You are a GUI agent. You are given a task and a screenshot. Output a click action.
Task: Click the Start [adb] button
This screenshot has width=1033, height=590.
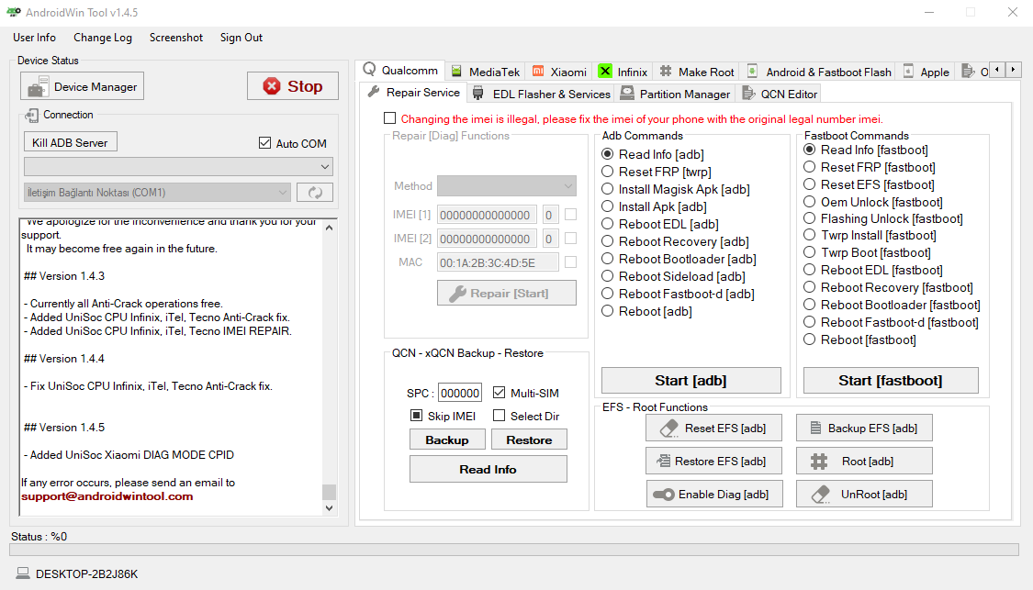(691, 380)
